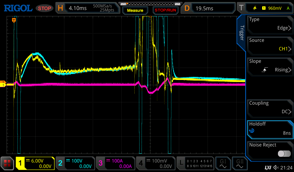The height and width of the screenshot is (172, 294).
Task: Open the Coupling DC menu item
Action: pyautogui.click(x=270, y=108)
